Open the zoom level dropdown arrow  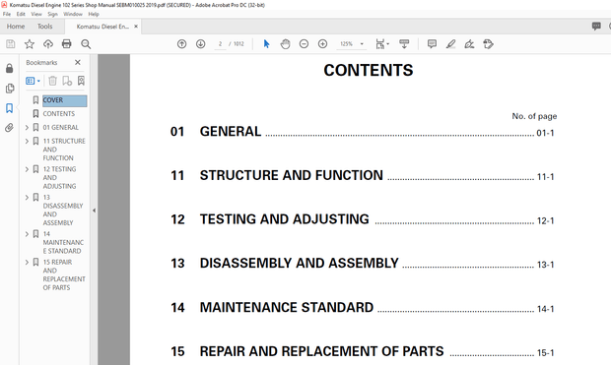[362, 44]
